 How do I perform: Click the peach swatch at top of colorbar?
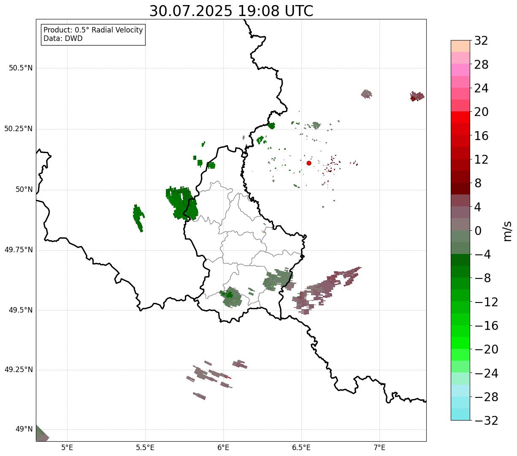pos(460,46)
